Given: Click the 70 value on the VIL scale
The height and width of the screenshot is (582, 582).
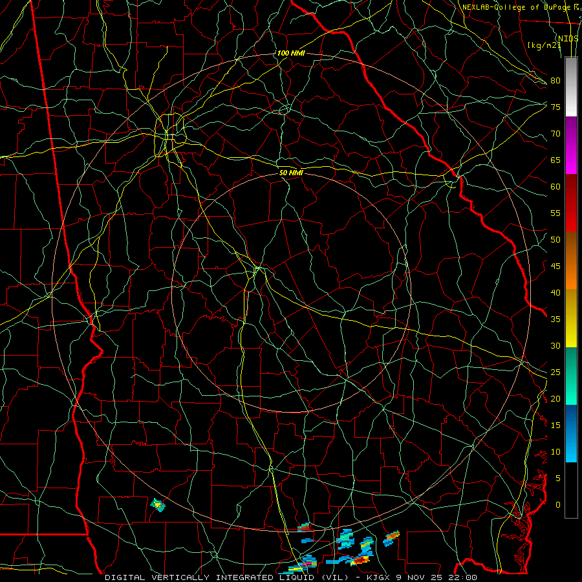Looking at the screenshot, I should (x=555, y=134).
